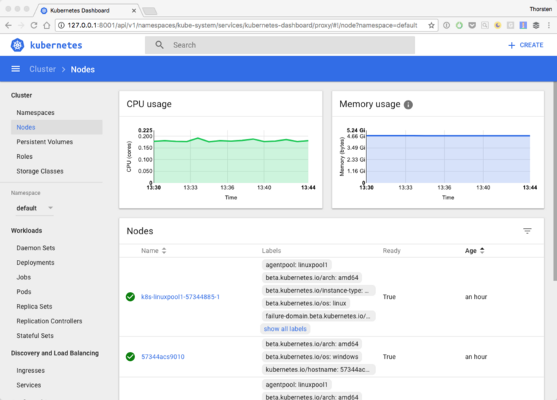Select Namespaces in Cluster sidebar
This screenshot has height=400, width=557.
[36, 113]
